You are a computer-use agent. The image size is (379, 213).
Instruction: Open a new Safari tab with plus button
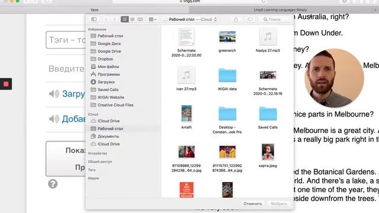coord(375,10)
